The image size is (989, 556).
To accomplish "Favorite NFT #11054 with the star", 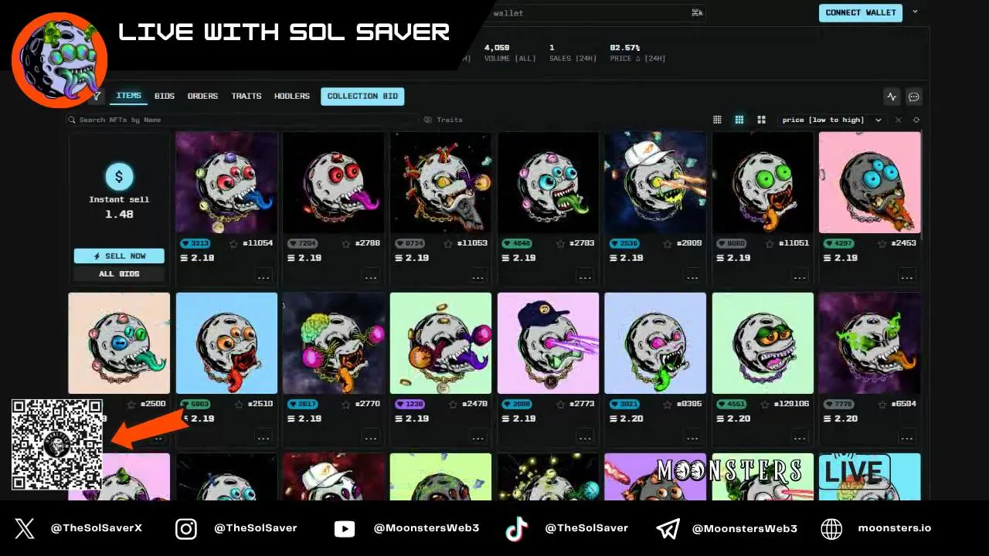I will pyautogui.click(x=233, y=243).
